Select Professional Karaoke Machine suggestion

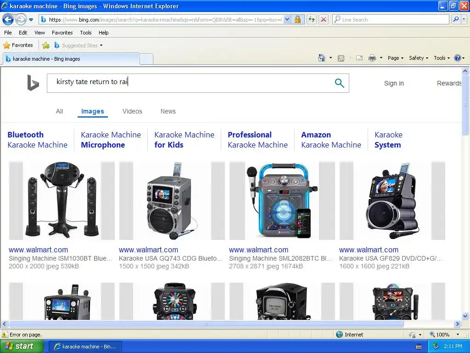point(258,140)
